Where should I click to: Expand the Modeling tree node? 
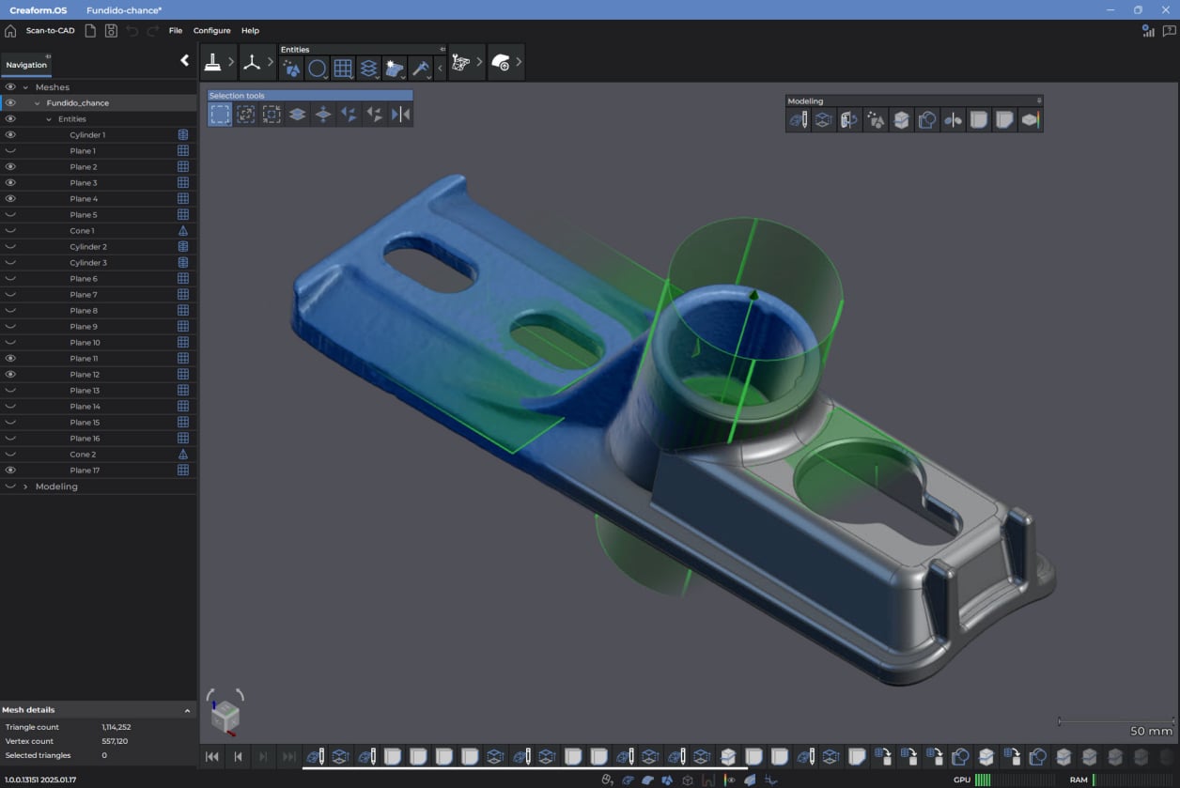point(25,487)
